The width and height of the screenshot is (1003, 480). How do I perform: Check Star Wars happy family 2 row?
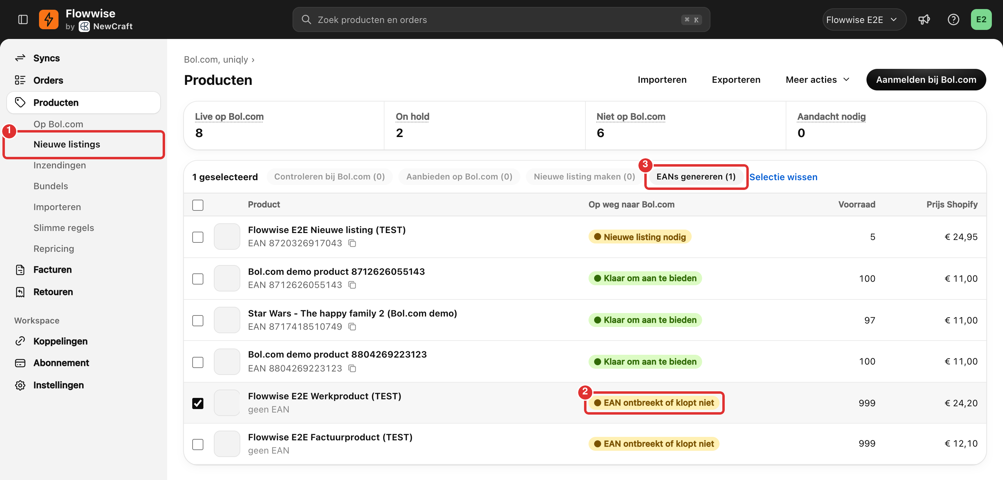click(198, 320)
